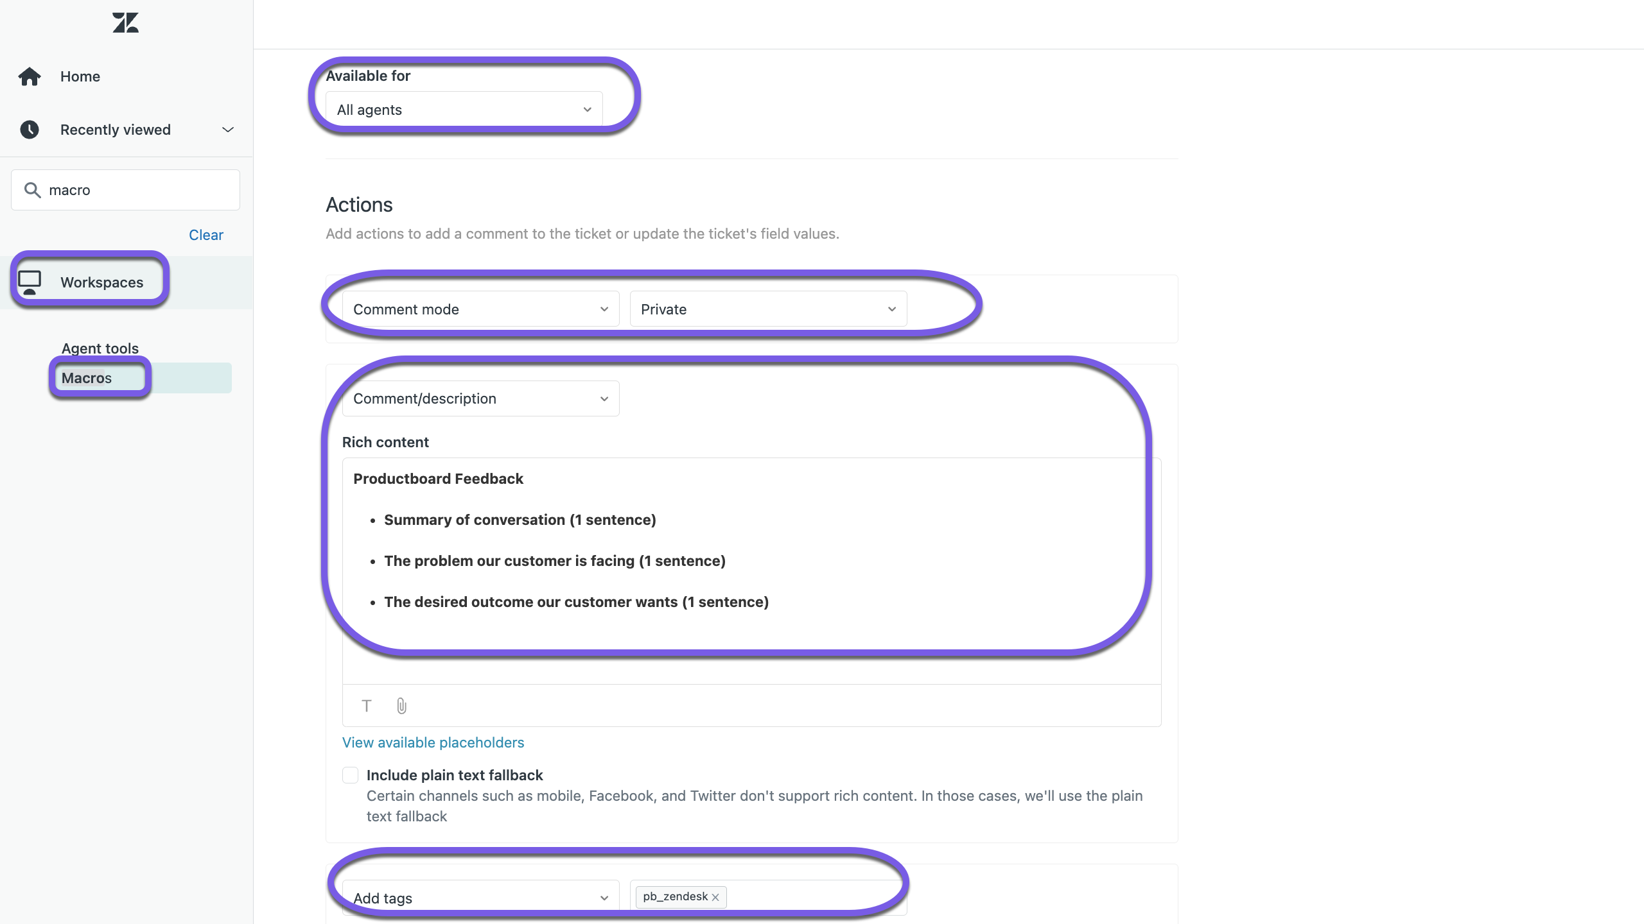Image resolution: width=1644 pixels, height=924 pixels.
Task: Click the Clear search link
Action: 206,235
